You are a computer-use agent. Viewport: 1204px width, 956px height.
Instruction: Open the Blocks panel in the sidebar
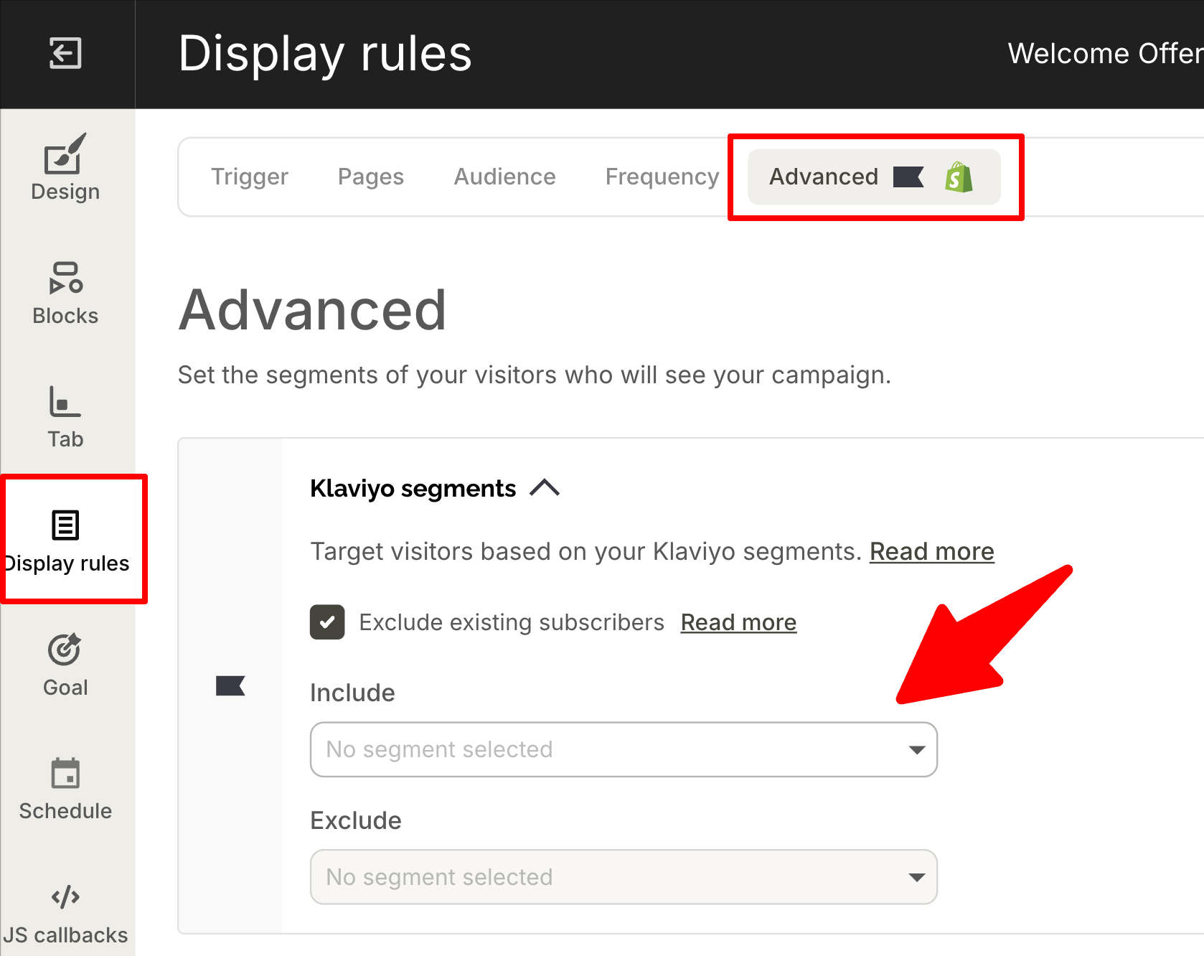click(65, 293)
